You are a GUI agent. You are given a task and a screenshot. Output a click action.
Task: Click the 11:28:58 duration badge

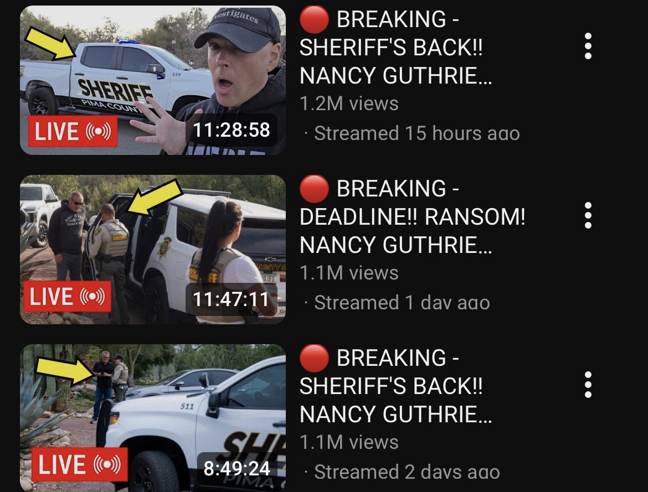click(x=232, y=130)
